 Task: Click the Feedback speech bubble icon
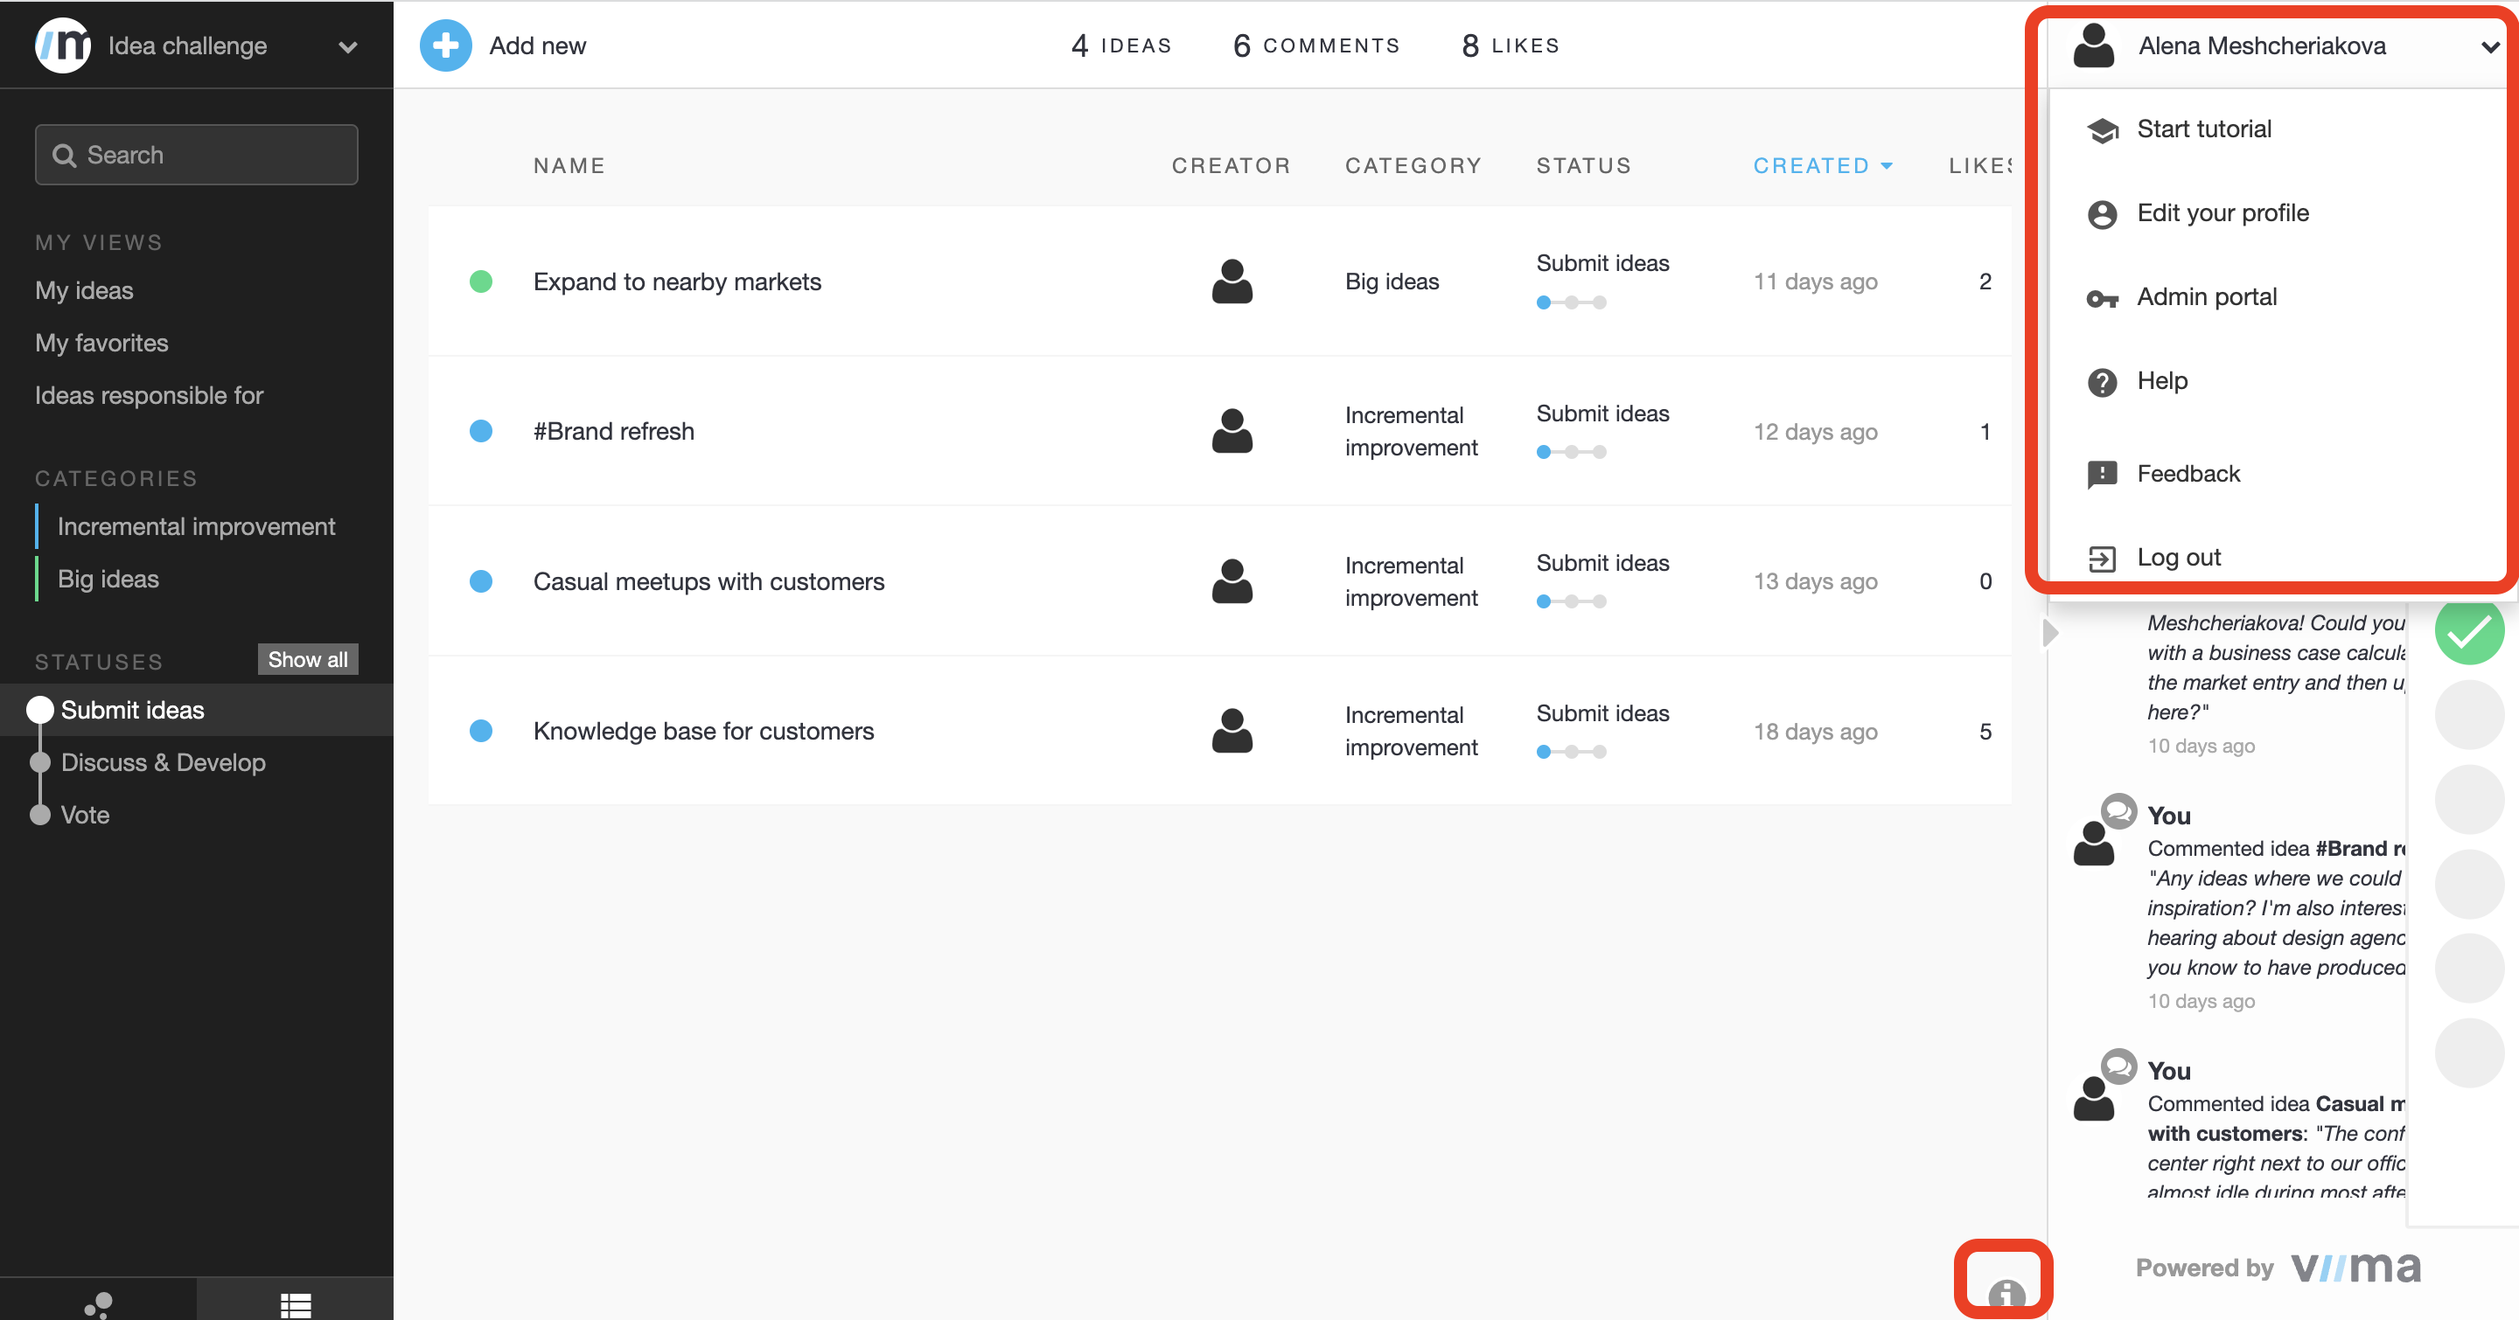tap(2102, 474)
